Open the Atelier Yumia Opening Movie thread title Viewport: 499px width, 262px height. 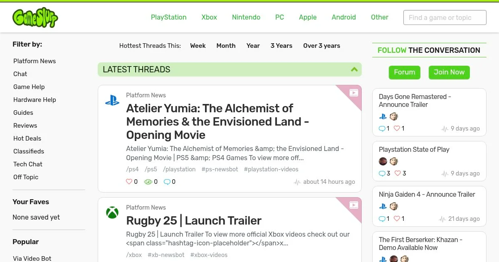[x=217, y=121]
